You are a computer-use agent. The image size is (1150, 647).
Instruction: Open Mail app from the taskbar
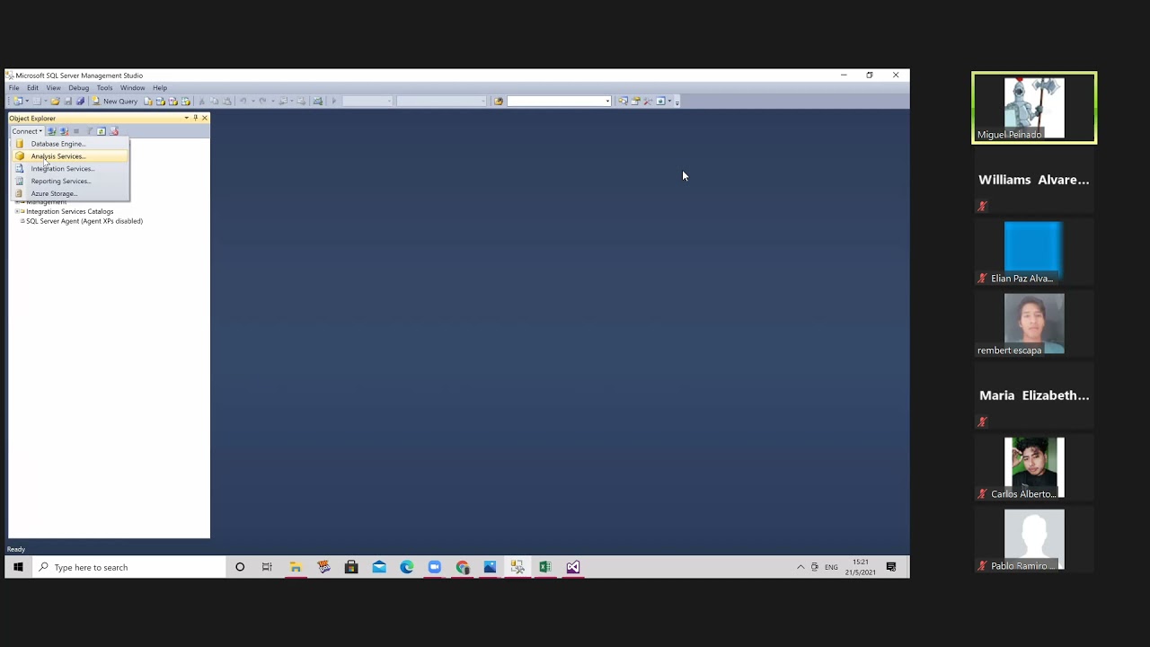[x=379, y=567]
